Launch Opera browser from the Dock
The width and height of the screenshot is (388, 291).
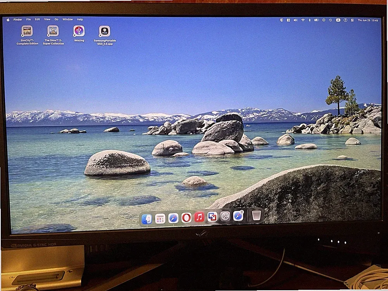coord(186,218)
